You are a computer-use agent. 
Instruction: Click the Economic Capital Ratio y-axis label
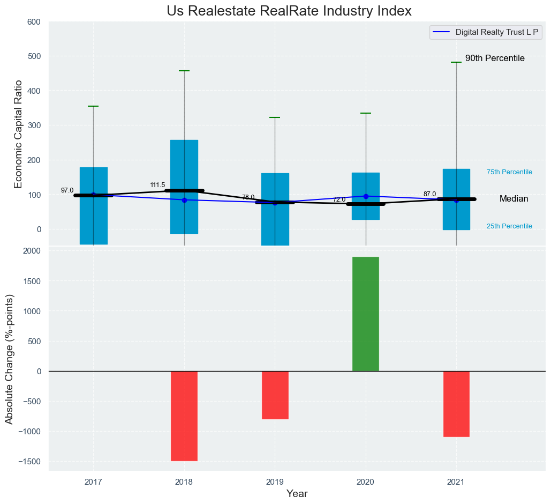[x=19, y=134]
